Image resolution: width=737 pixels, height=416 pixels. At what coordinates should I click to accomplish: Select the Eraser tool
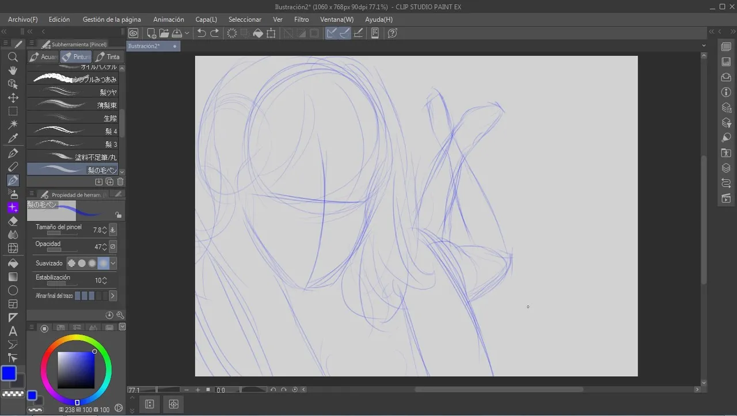[13, 222]
